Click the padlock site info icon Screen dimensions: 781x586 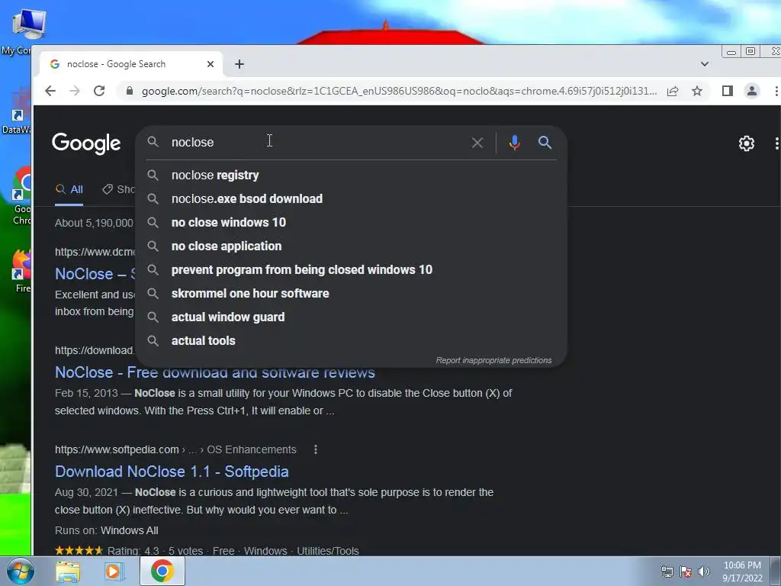click(130, 91)
